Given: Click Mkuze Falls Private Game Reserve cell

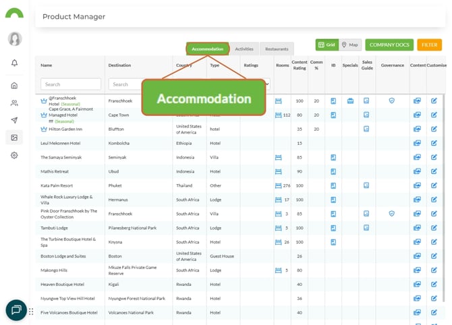Looking at the screenshot, I should coord(132,270).
